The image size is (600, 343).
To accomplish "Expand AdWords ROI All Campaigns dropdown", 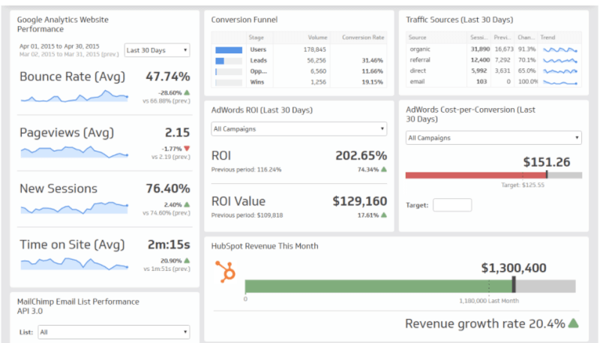I will [x=299, y=129].
